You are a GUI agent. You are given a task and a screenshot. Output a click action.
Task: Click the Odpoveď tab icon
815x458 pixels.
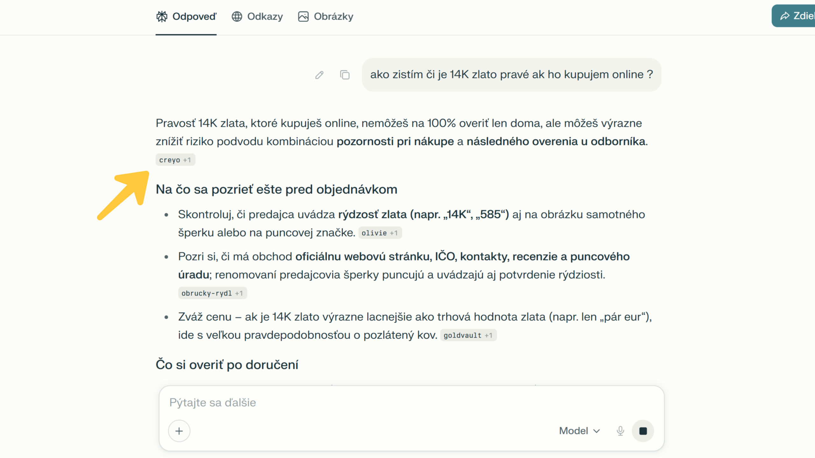point(162,17)
